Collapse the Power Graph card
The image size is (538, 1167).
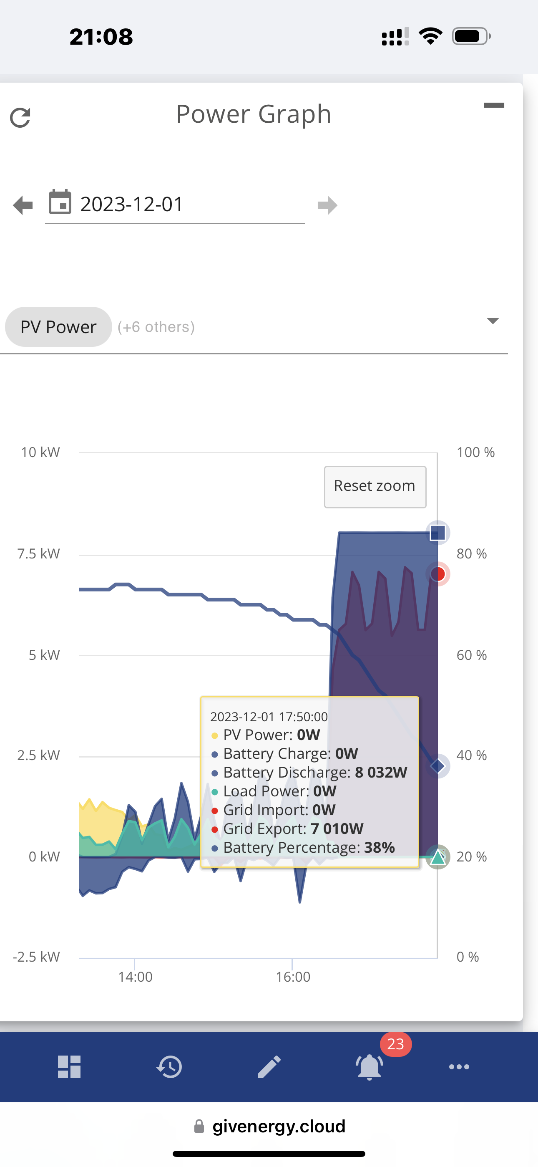494,105
